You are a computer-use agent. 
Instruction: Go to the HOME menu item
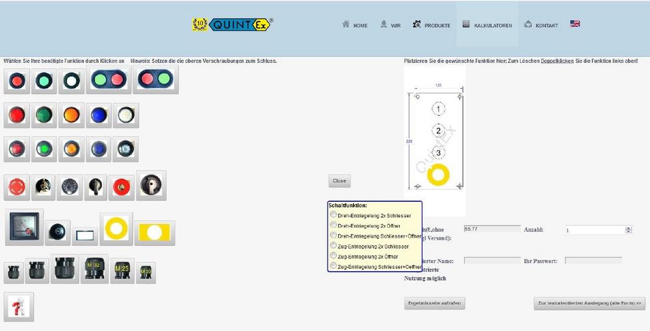pyautogui.click(x=355, y=25)
